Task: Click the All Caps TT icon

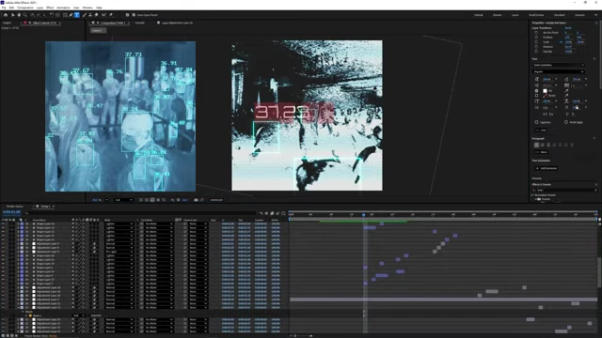Action: tap(545, 115)
